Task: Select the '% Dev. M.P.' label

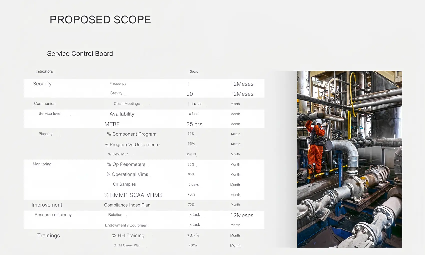Action: click(118, 154)
